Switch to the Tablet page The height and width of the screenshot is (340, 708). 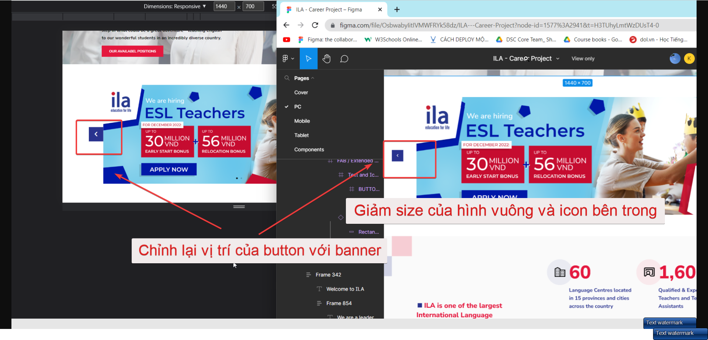(x=301, y=135)
